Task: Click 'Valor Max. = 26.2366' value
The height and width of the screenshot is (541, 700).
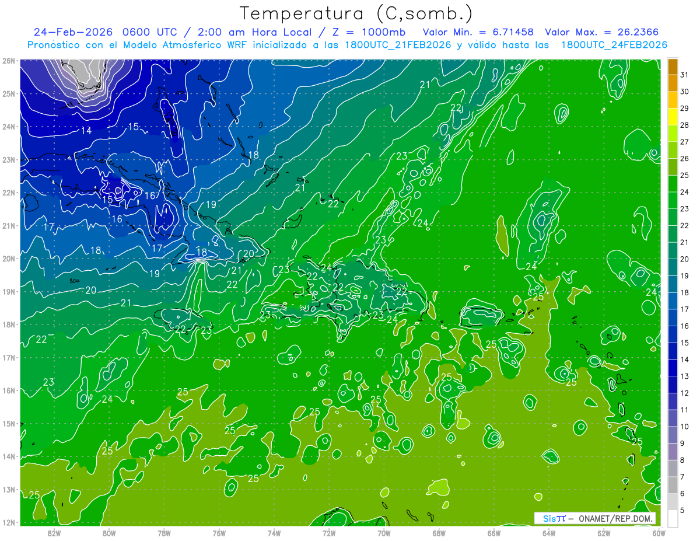Action: pyautogui.click(x=602, y=32)
